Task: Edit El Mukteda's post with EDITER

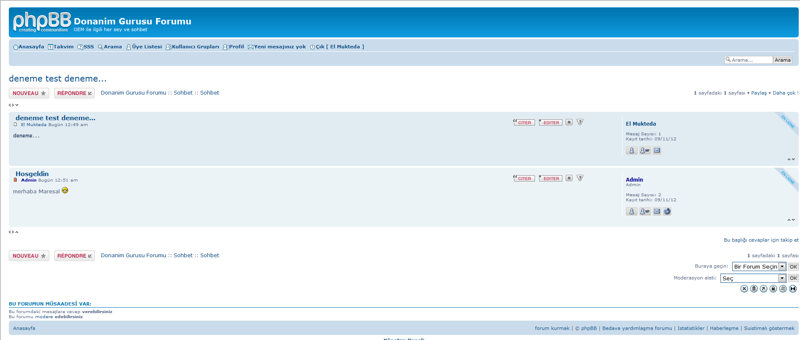Action: click(551, 122)
